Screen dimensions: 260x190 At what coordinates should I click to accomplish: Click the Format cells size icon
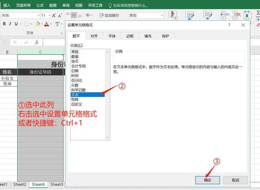pos(247,15)
